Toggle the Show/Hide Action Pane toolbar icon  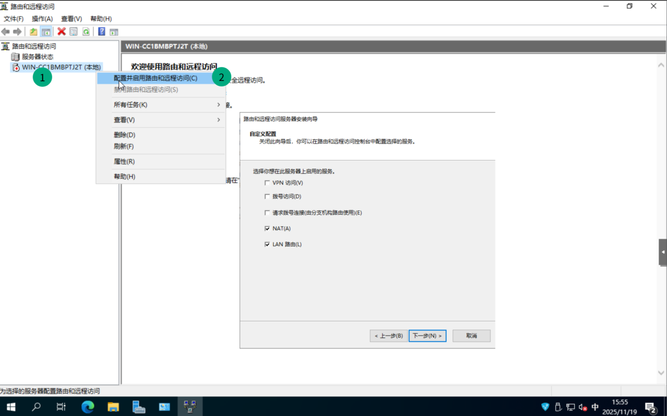114,32
